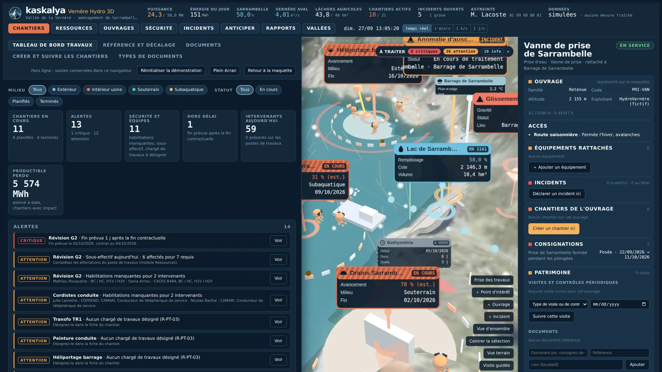The height and width of the screenshot is (372, 662).
Task: Set simulation speed to 1 j/s
Action: pyautogui.click(x=479, y=28)
